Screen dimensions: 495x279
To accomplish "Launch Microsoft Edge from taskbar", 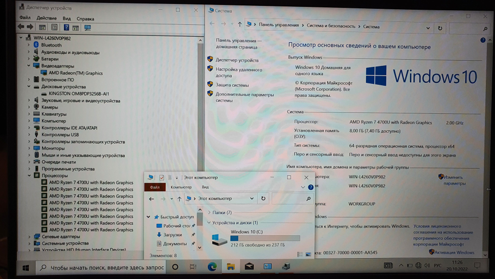I will [x=212, y=267].
